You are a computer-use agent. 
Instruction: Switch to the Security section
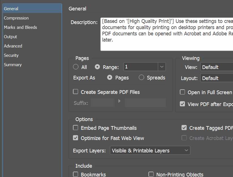point(11,55)
